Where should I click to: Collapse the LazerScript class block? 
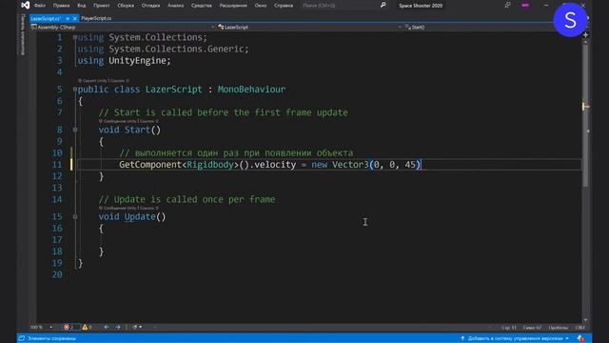75,90
